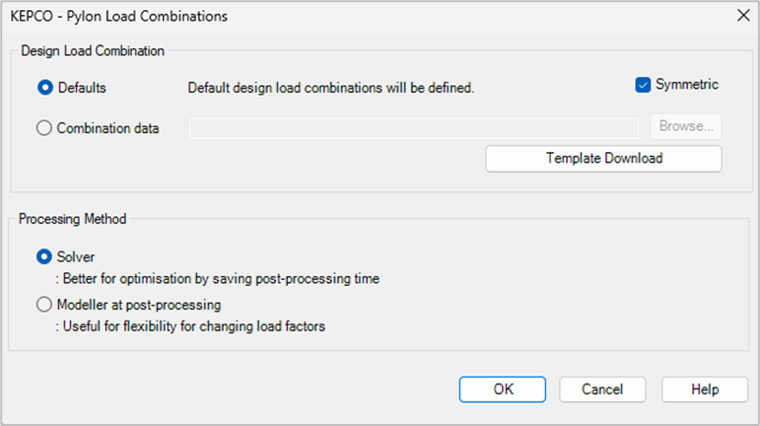
Task: Click the 'Better for optimisation' Solver description
Action: (217, 279)
